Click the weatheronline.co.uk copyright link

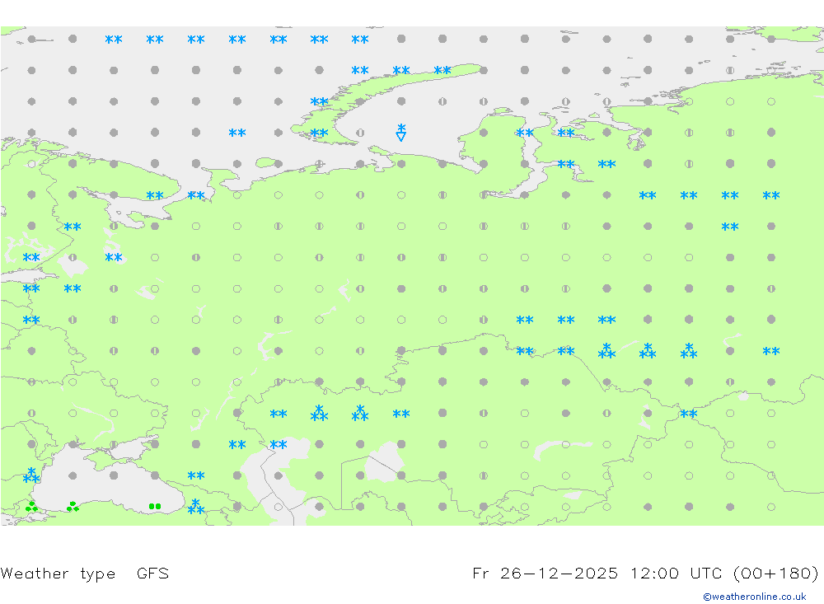click(754, 597)
